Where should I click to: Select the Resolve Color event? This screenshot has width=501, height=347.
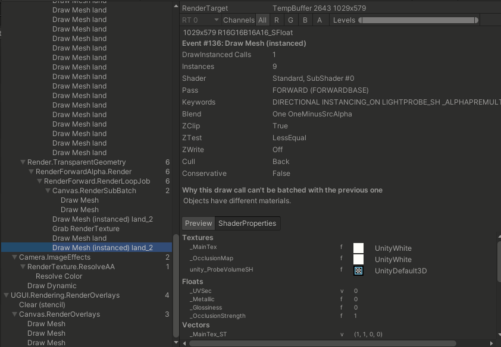click(x=59, y=276)
